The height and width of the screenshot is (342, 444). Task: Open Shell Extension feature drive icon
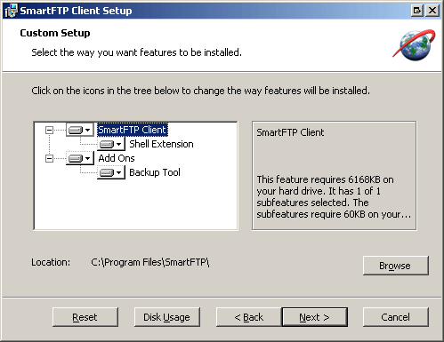coord(111,144)
